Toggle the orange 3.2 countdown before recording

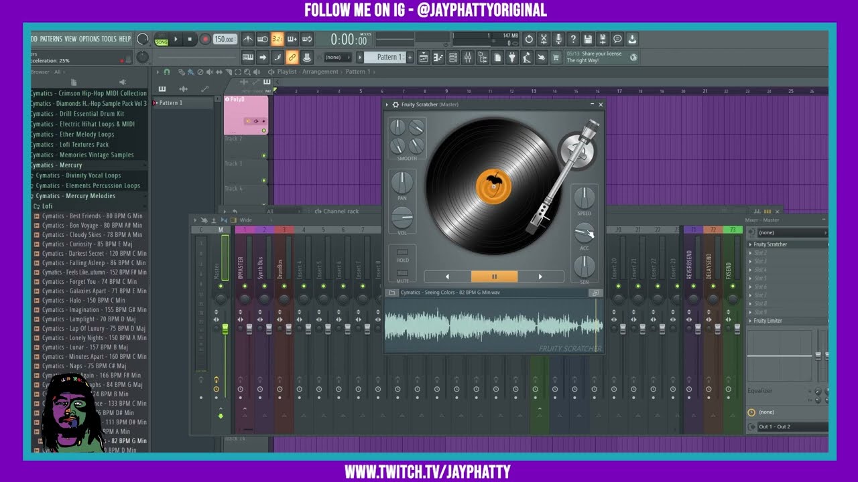pyautogui.click(x=278, y=39)
